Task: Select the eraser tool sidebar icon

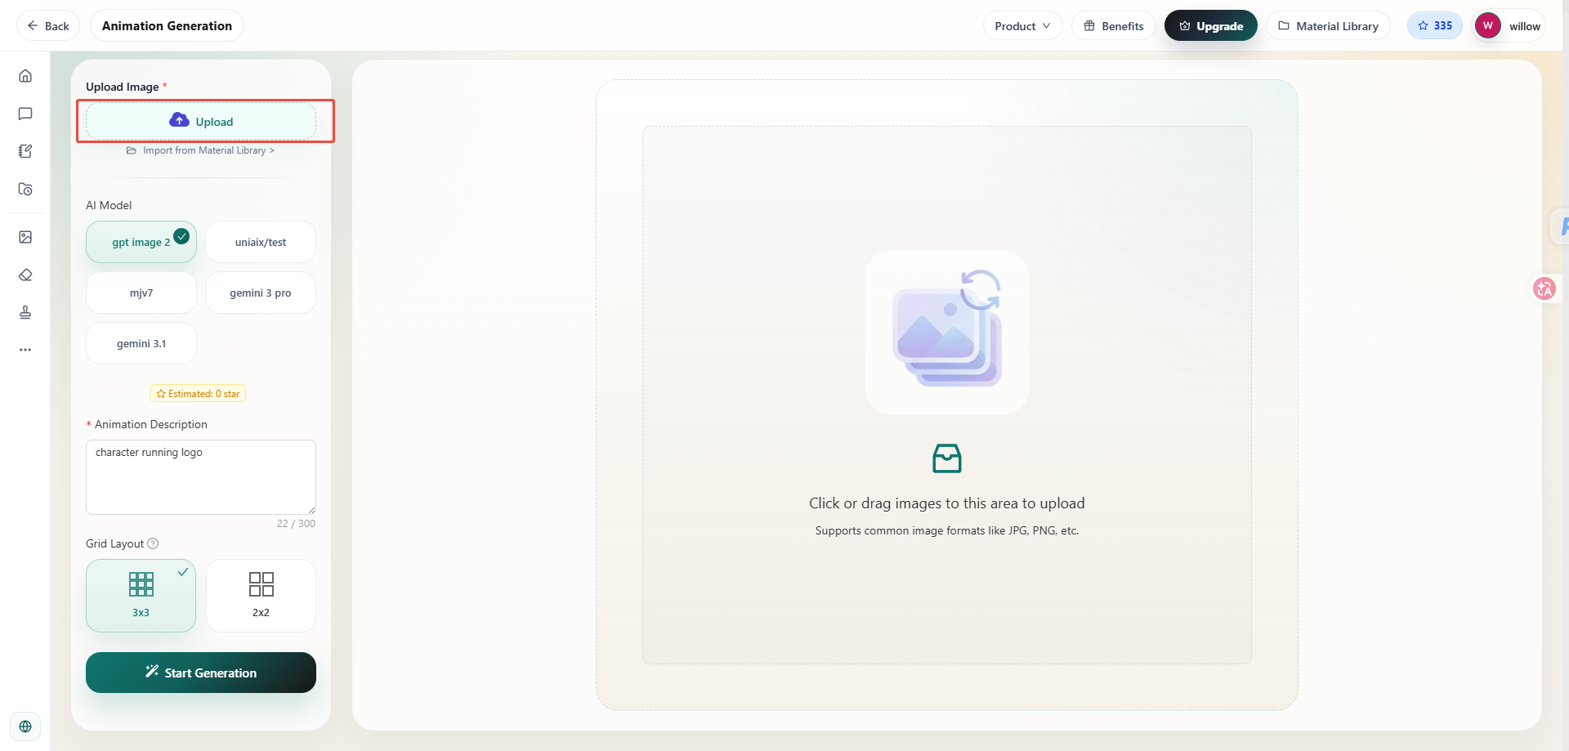Action: (x=25, y=275)
